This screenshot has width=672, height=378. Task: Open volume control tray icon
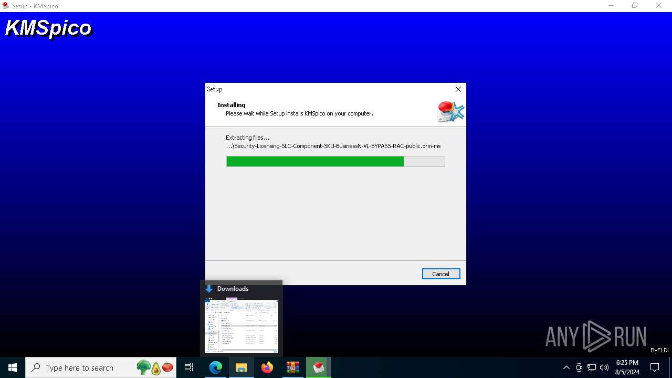pos(604,367)
